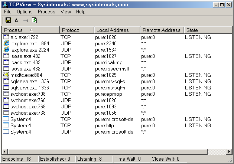Image resolution: width=234 pixels, height=164 pixels.
Task: Select the alg.exe:1792 row text
Action: [24, 37]
